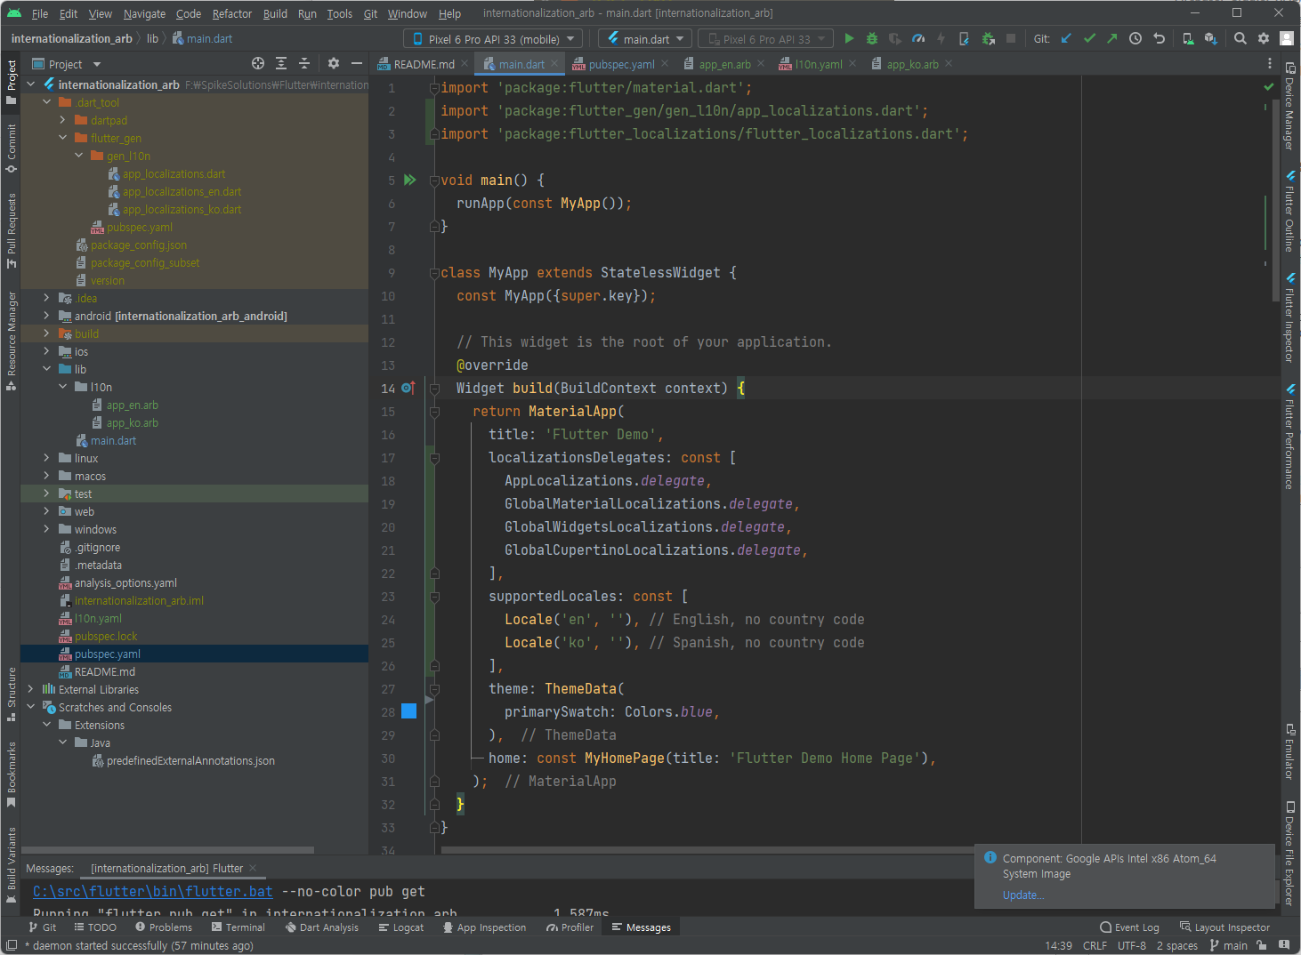1301x955 pixels.
Task: Click the Git update project arrow icon
Action: coord(1066,39)
